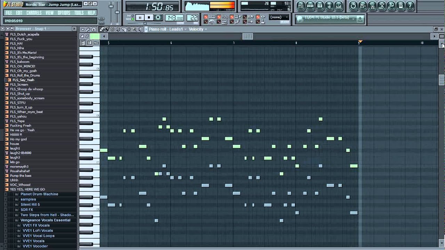Click the Stop button

(x=149, y=18)
